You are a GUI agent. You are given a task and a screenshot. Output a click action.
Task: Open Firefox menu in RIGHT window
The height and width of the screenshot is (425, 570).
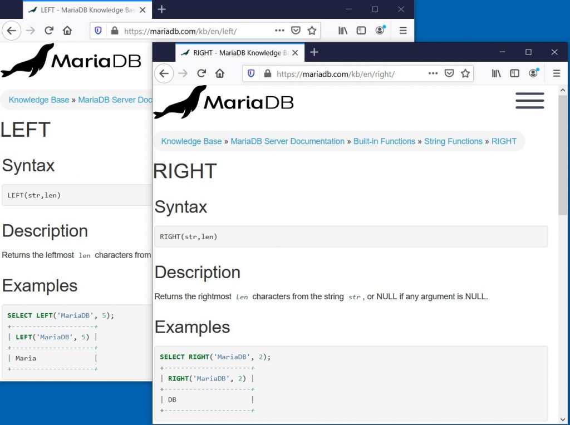tap(556, 73)
